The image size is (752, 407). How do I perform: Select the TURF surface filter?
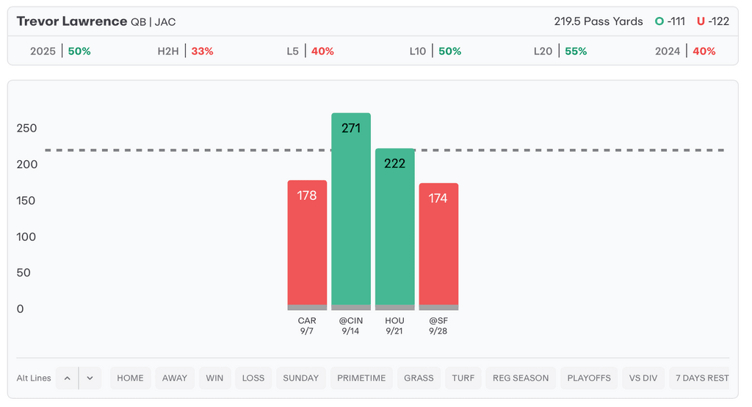[463, 378]
